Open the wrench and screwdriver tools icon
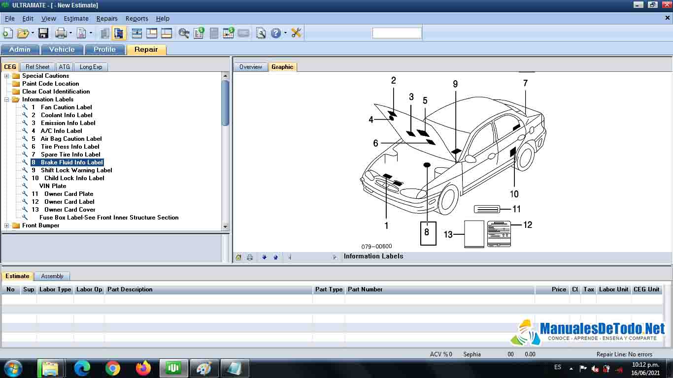Image resolution: width=673 pixels, height=378 pixels. click(x=296, y=33)
